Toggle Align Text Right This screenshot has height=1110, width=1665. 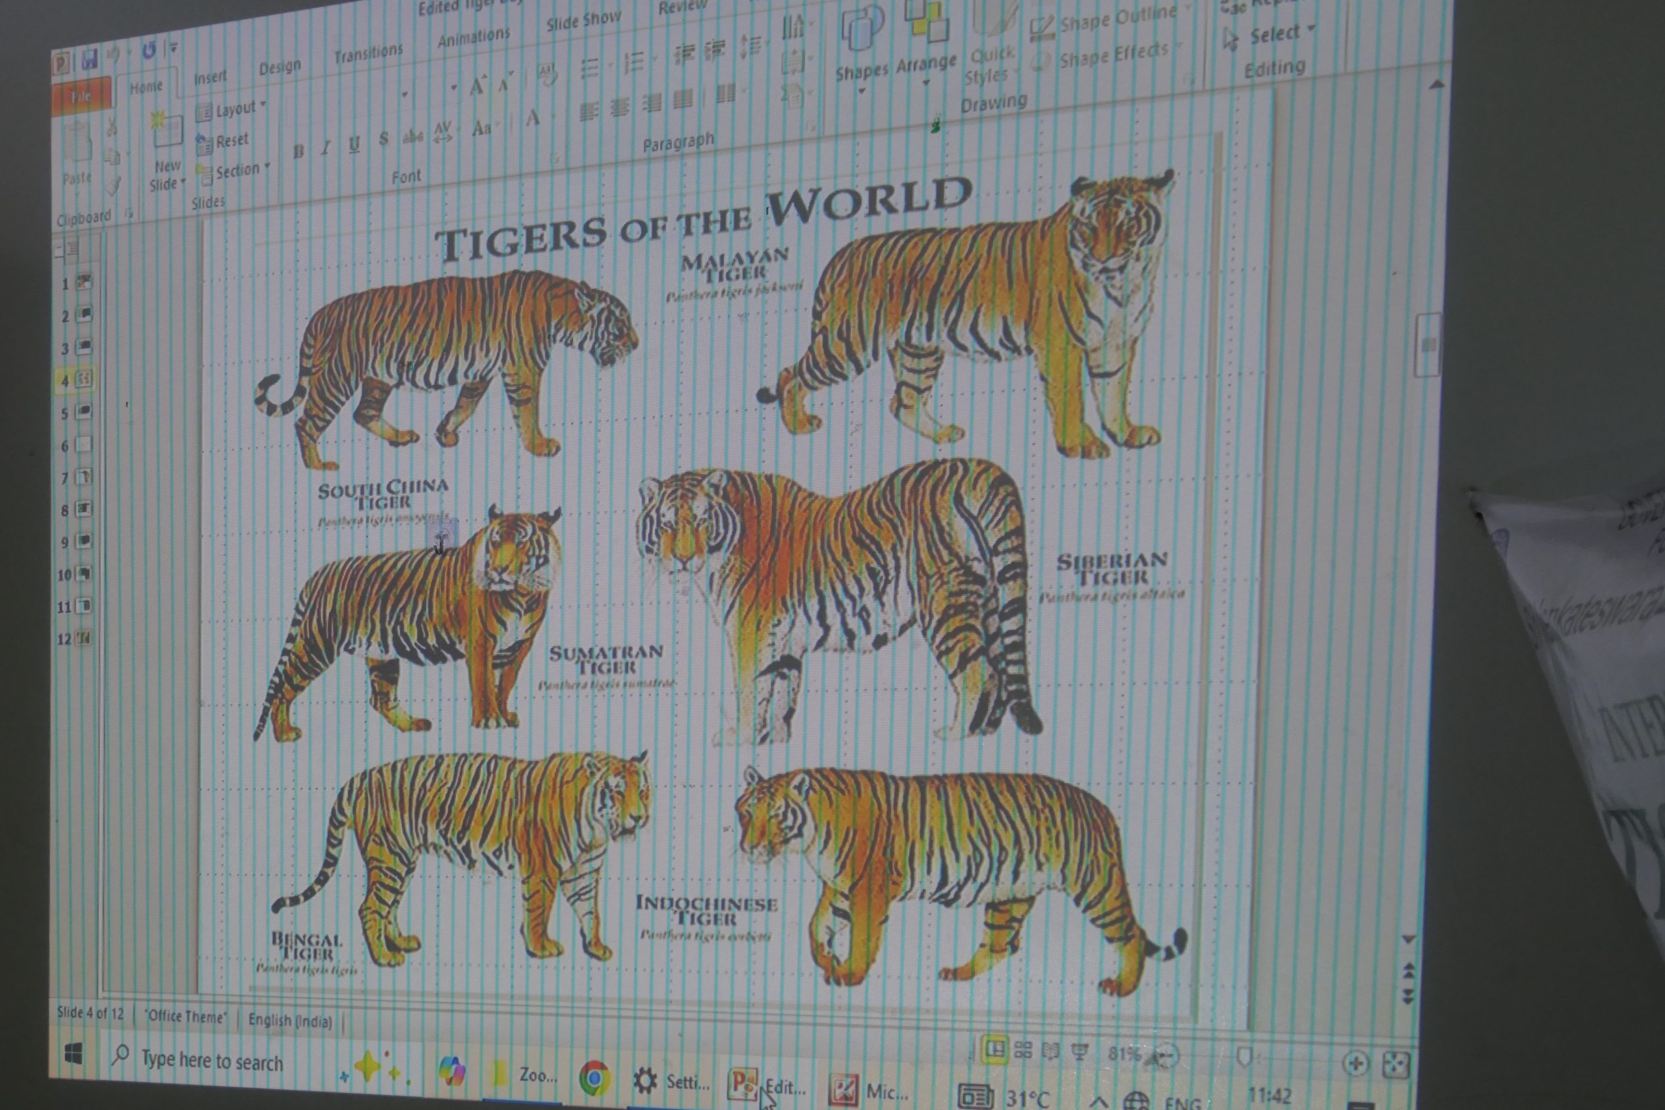(x=651, y=103)
